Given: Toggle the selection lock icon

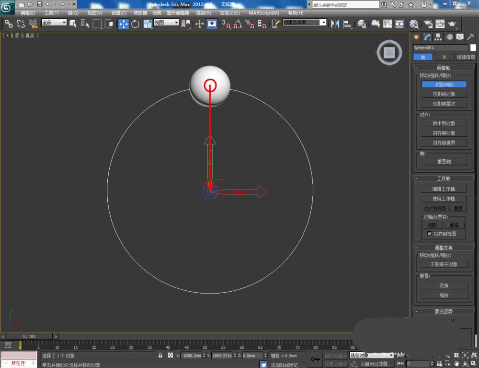Looking at the screenshot, I should click(160, 356).
